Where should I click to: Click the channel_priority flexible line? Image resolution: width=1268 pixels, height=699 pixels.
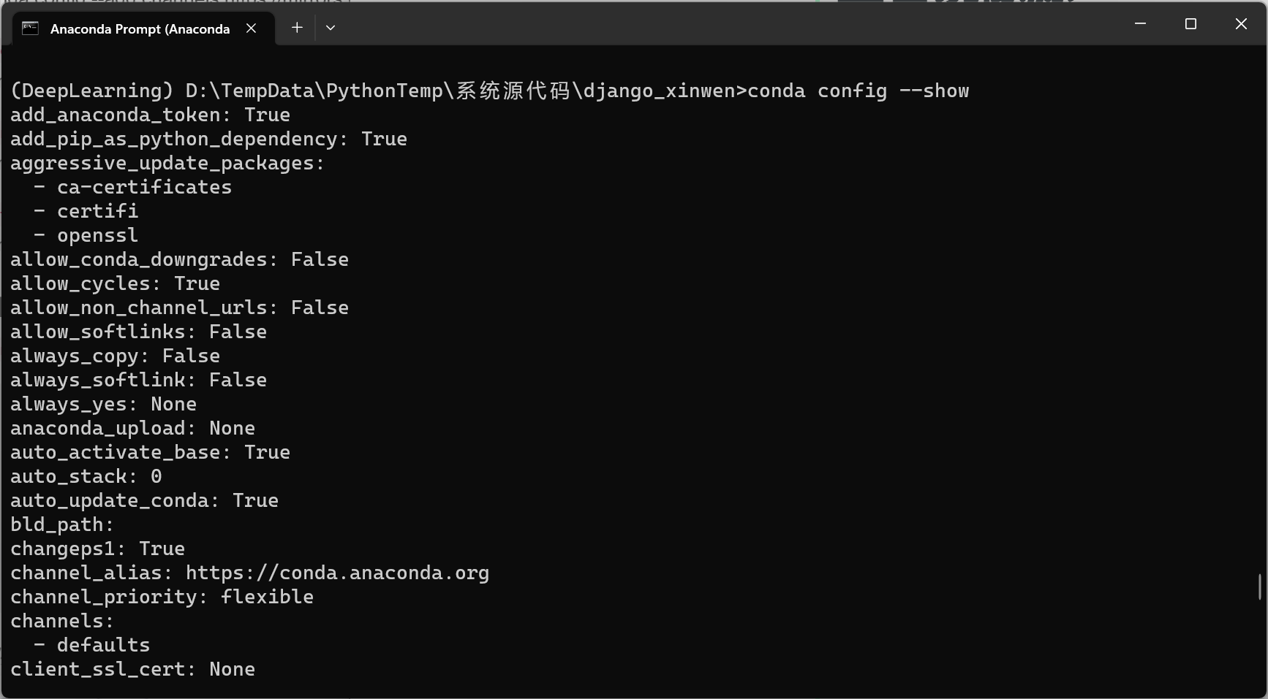click(162, 597)
